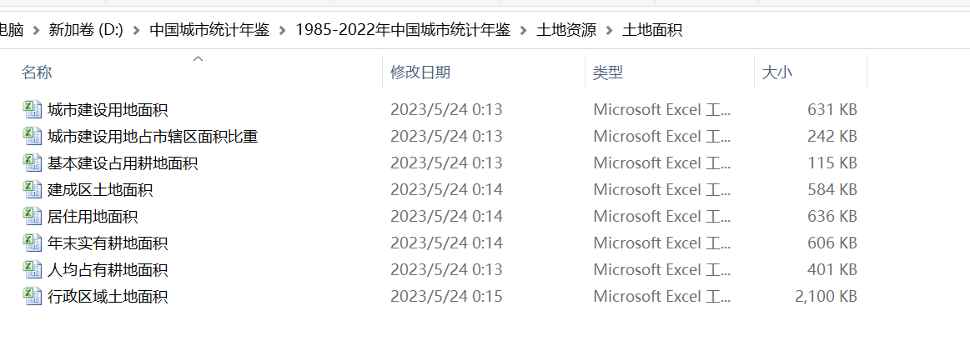Click Excel icon of 人均占有耕地面积 file
The width and height of the screenshot is (970, 361).
click(x=32, y=269)
